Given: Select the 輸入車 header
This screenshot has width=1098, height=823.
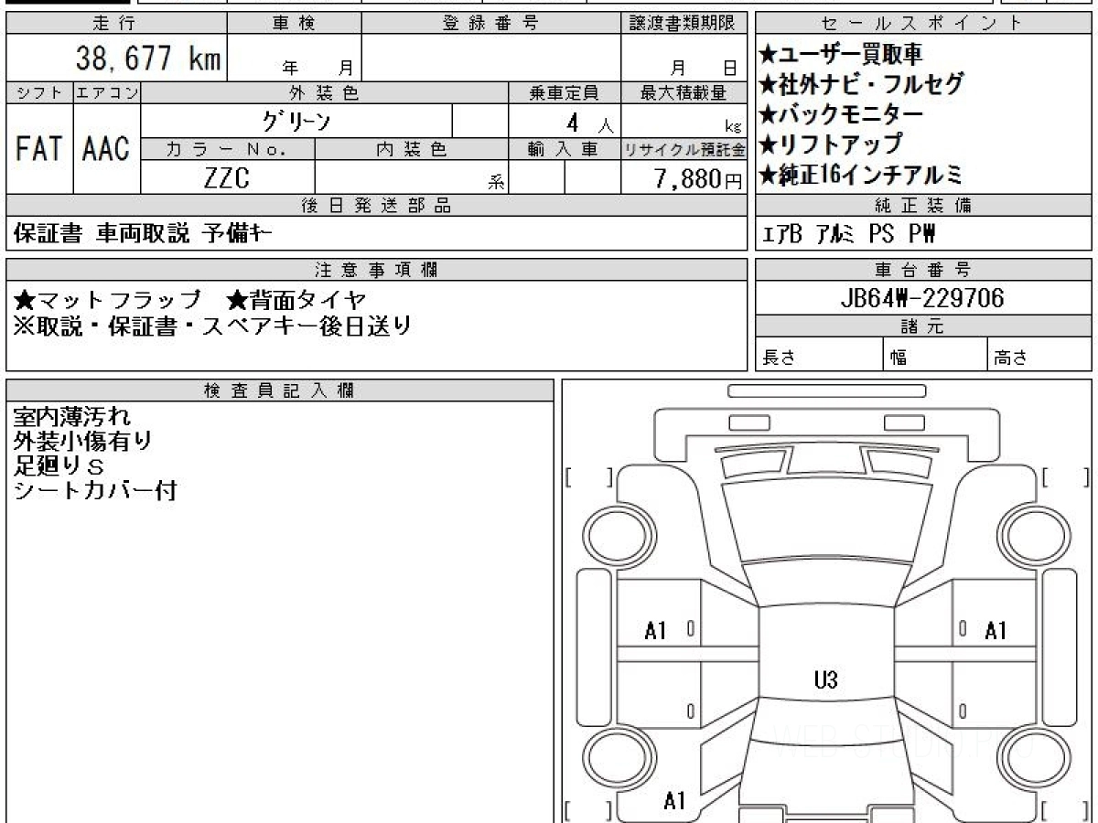Looking at the screenshot, I should (x=565, y=149).
